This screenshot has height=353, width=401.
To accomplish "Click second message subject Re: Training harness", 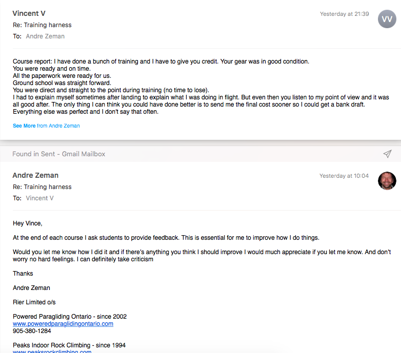I will [x=42, y=187].
